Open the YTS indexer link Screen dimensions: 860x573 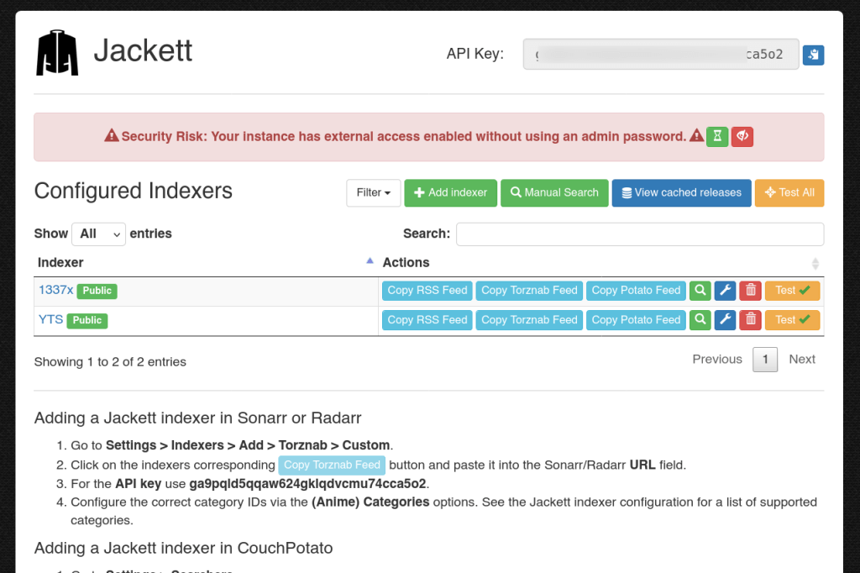[x=51, y=319]
